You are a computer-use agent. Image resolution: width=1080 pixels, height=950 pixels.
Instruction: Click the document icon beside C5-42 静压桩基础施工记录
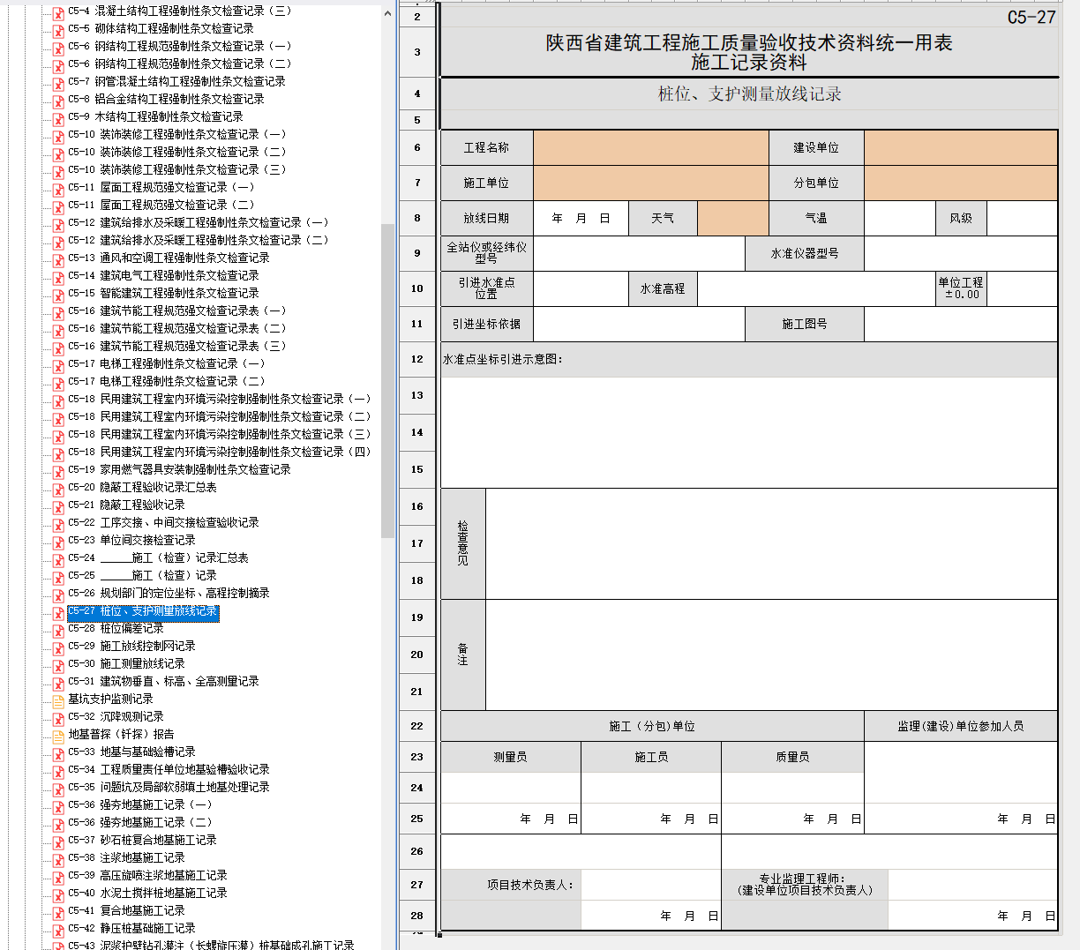(x=58, y=931)
